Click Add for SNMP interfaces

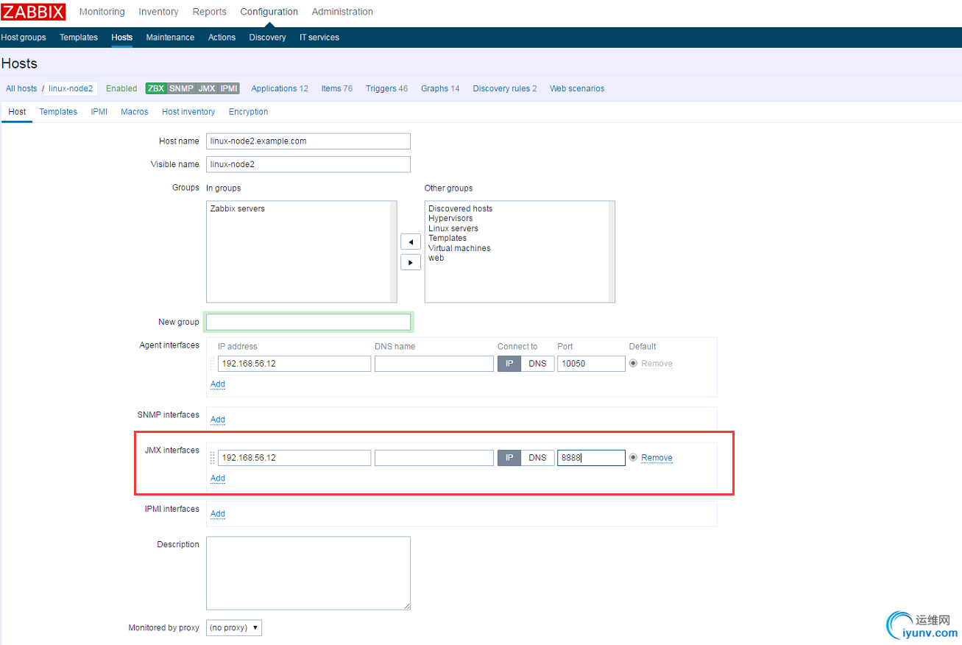218,420
